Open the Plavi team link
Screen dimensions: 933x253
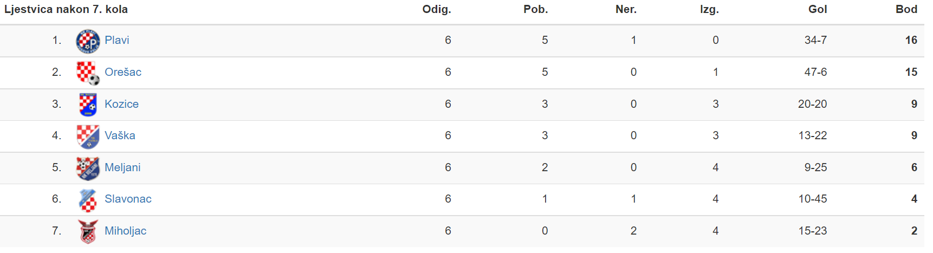click(x=117, y=40)
